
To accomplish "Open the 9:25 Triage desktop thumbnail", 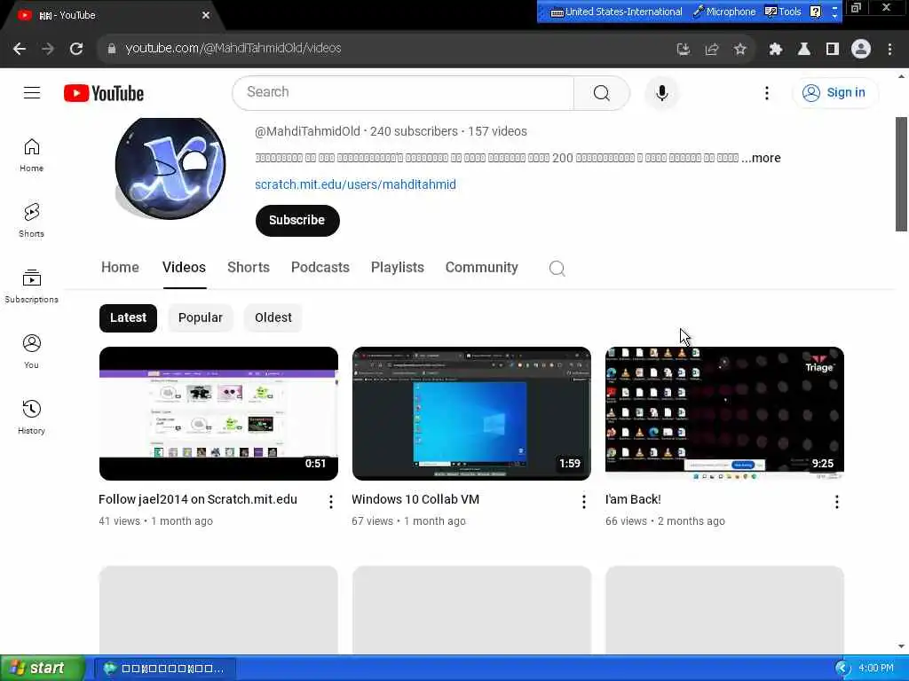I will pyautogui.click(x=724, y=413).
